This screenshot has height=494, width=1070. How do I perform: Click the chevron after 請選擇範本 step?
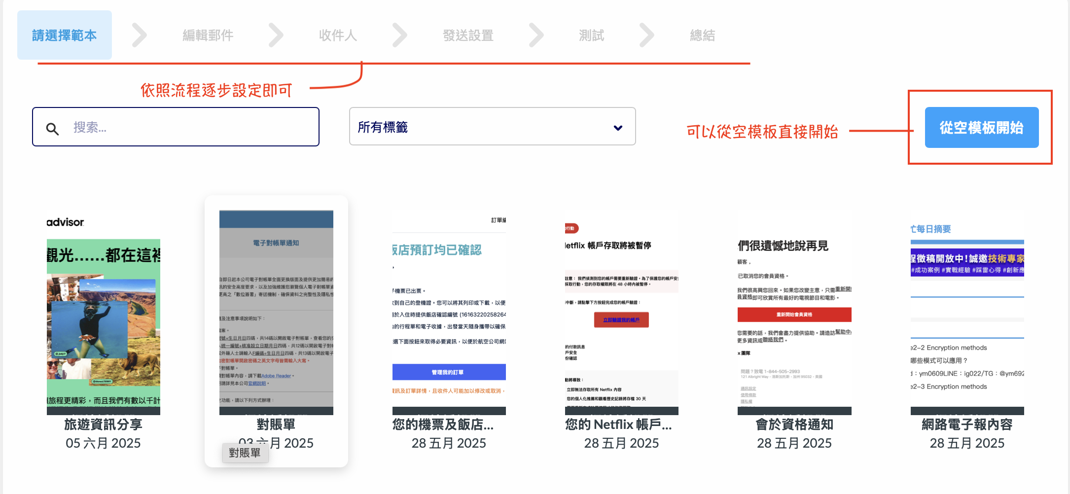140,35
